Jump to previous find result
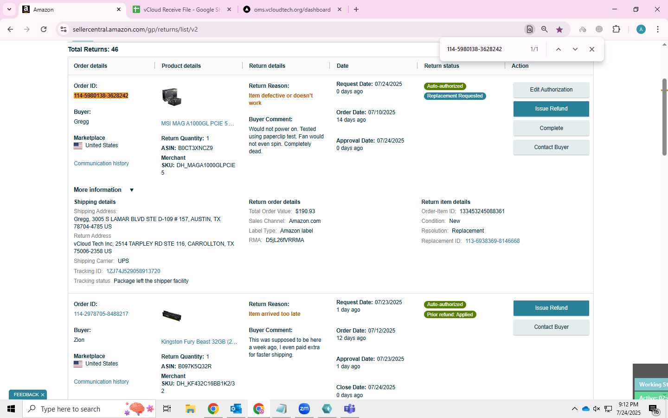The image size is (668, 418). point(559,49)
